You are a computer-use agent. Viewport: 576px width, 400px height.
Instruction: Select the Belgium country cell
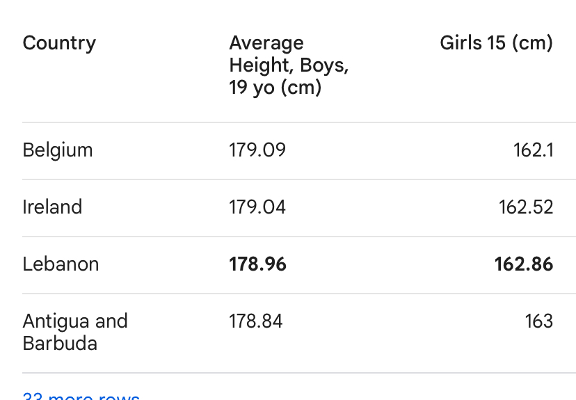58,150
